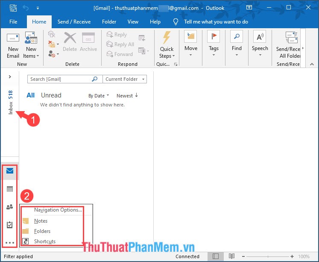Click zoom in plus button
Image resolution: width=319 pixels, height=262 pixels.
click(x=292, y=256)
